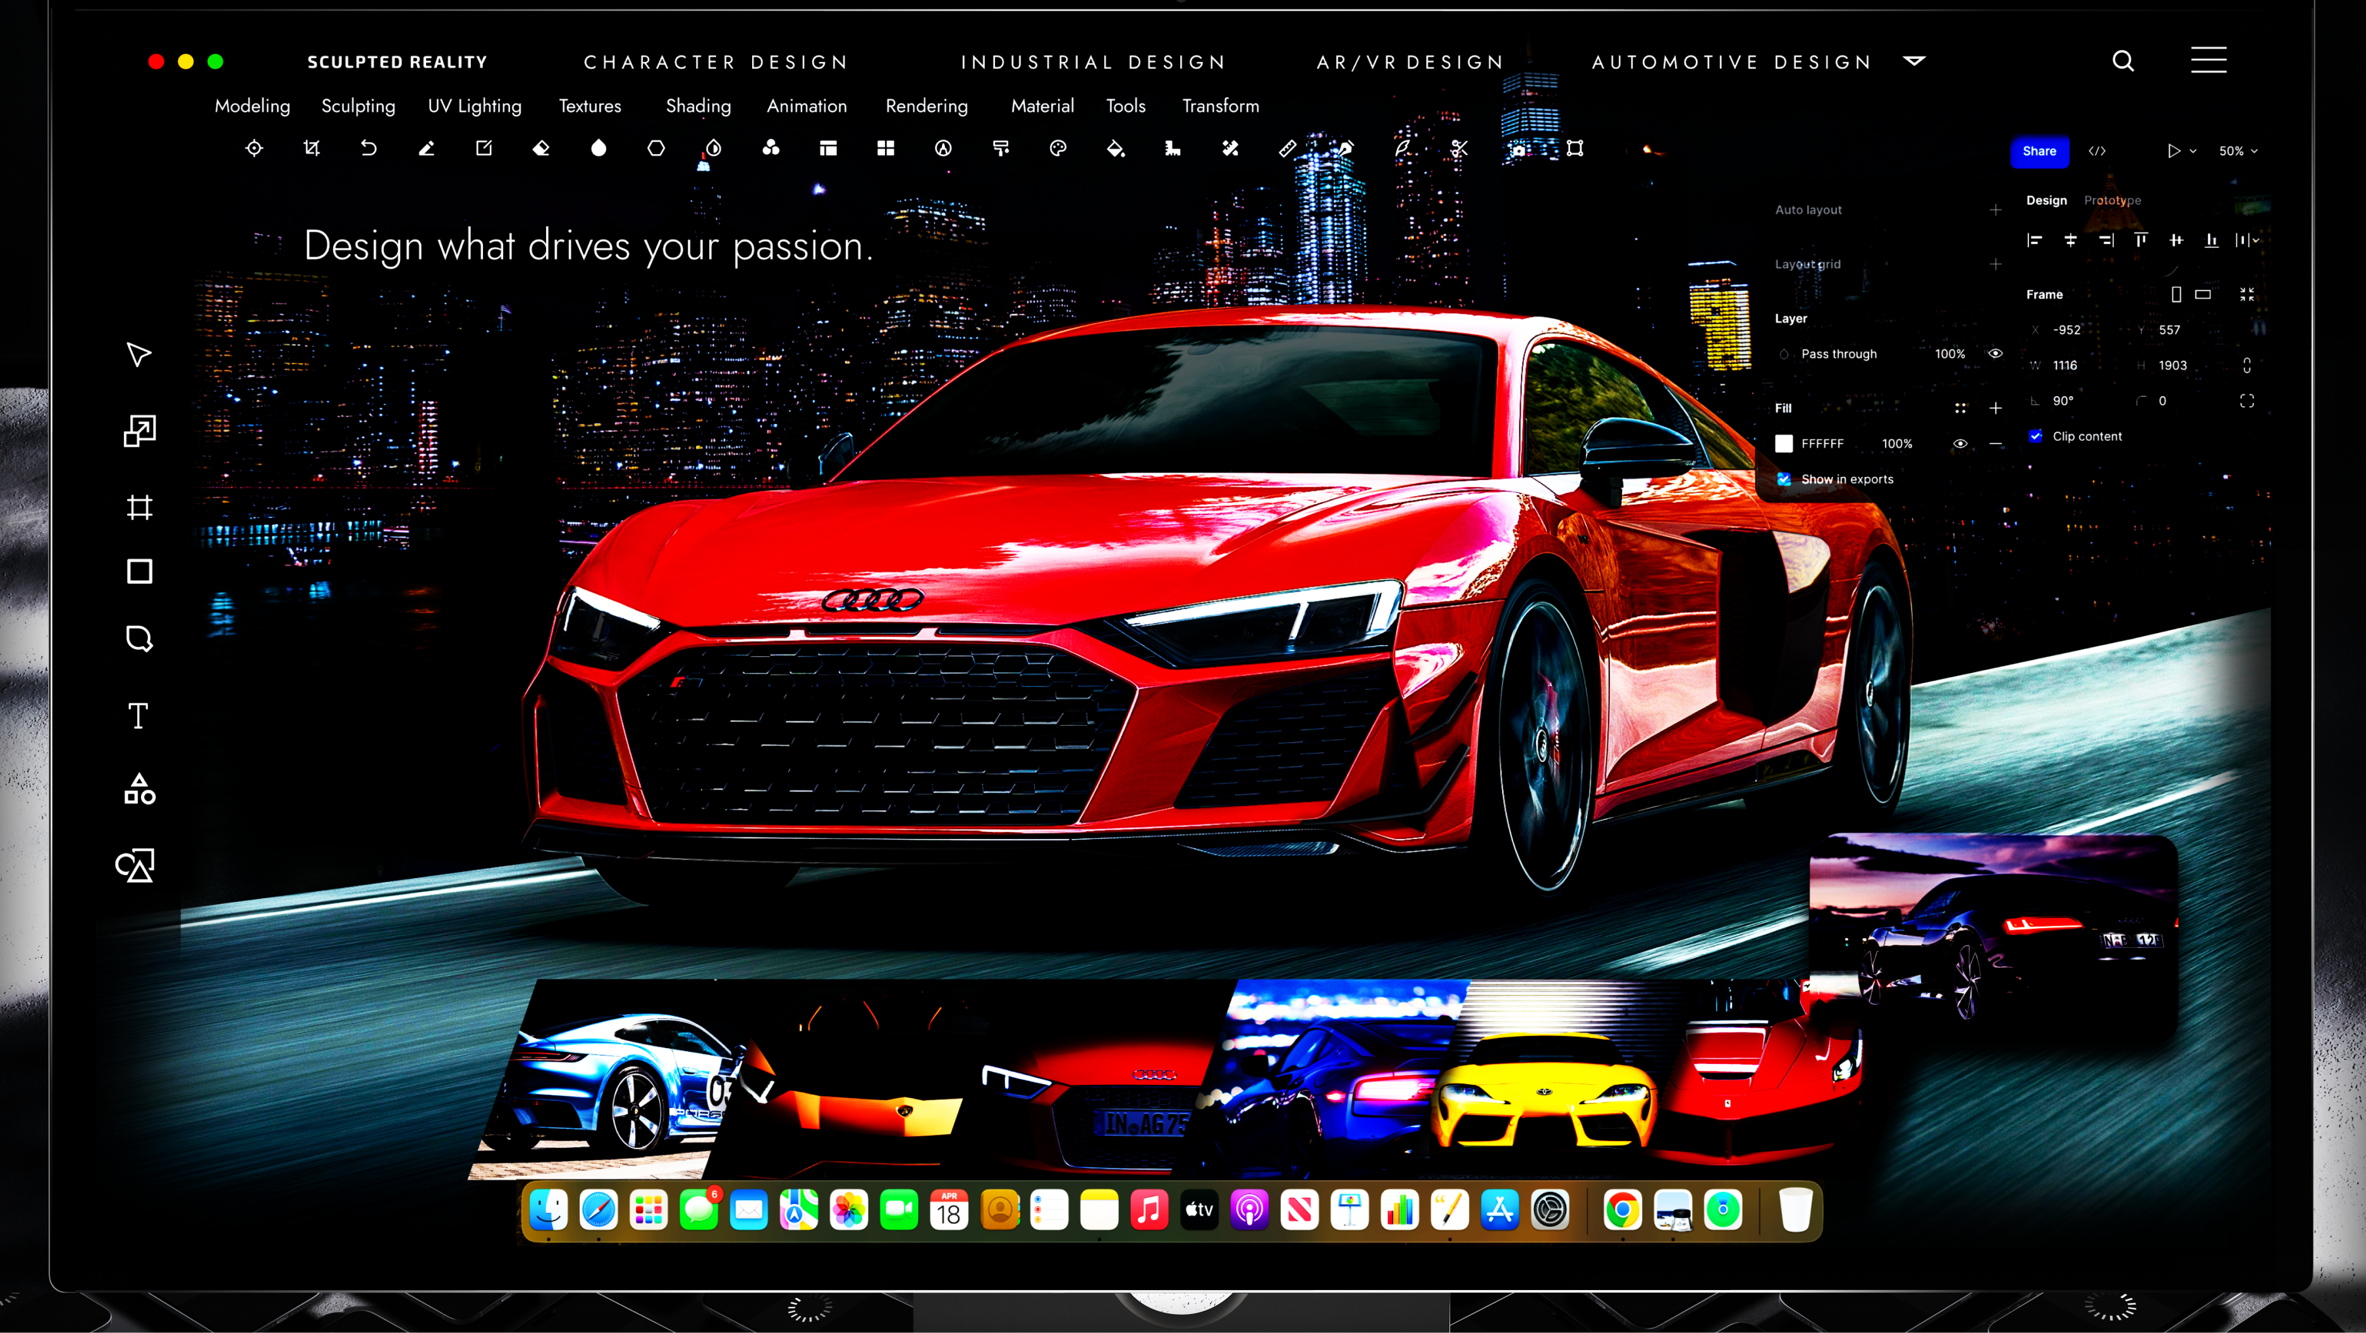
Task: Select the arrow move tool in left sidebar
Action: coord(138,355)
